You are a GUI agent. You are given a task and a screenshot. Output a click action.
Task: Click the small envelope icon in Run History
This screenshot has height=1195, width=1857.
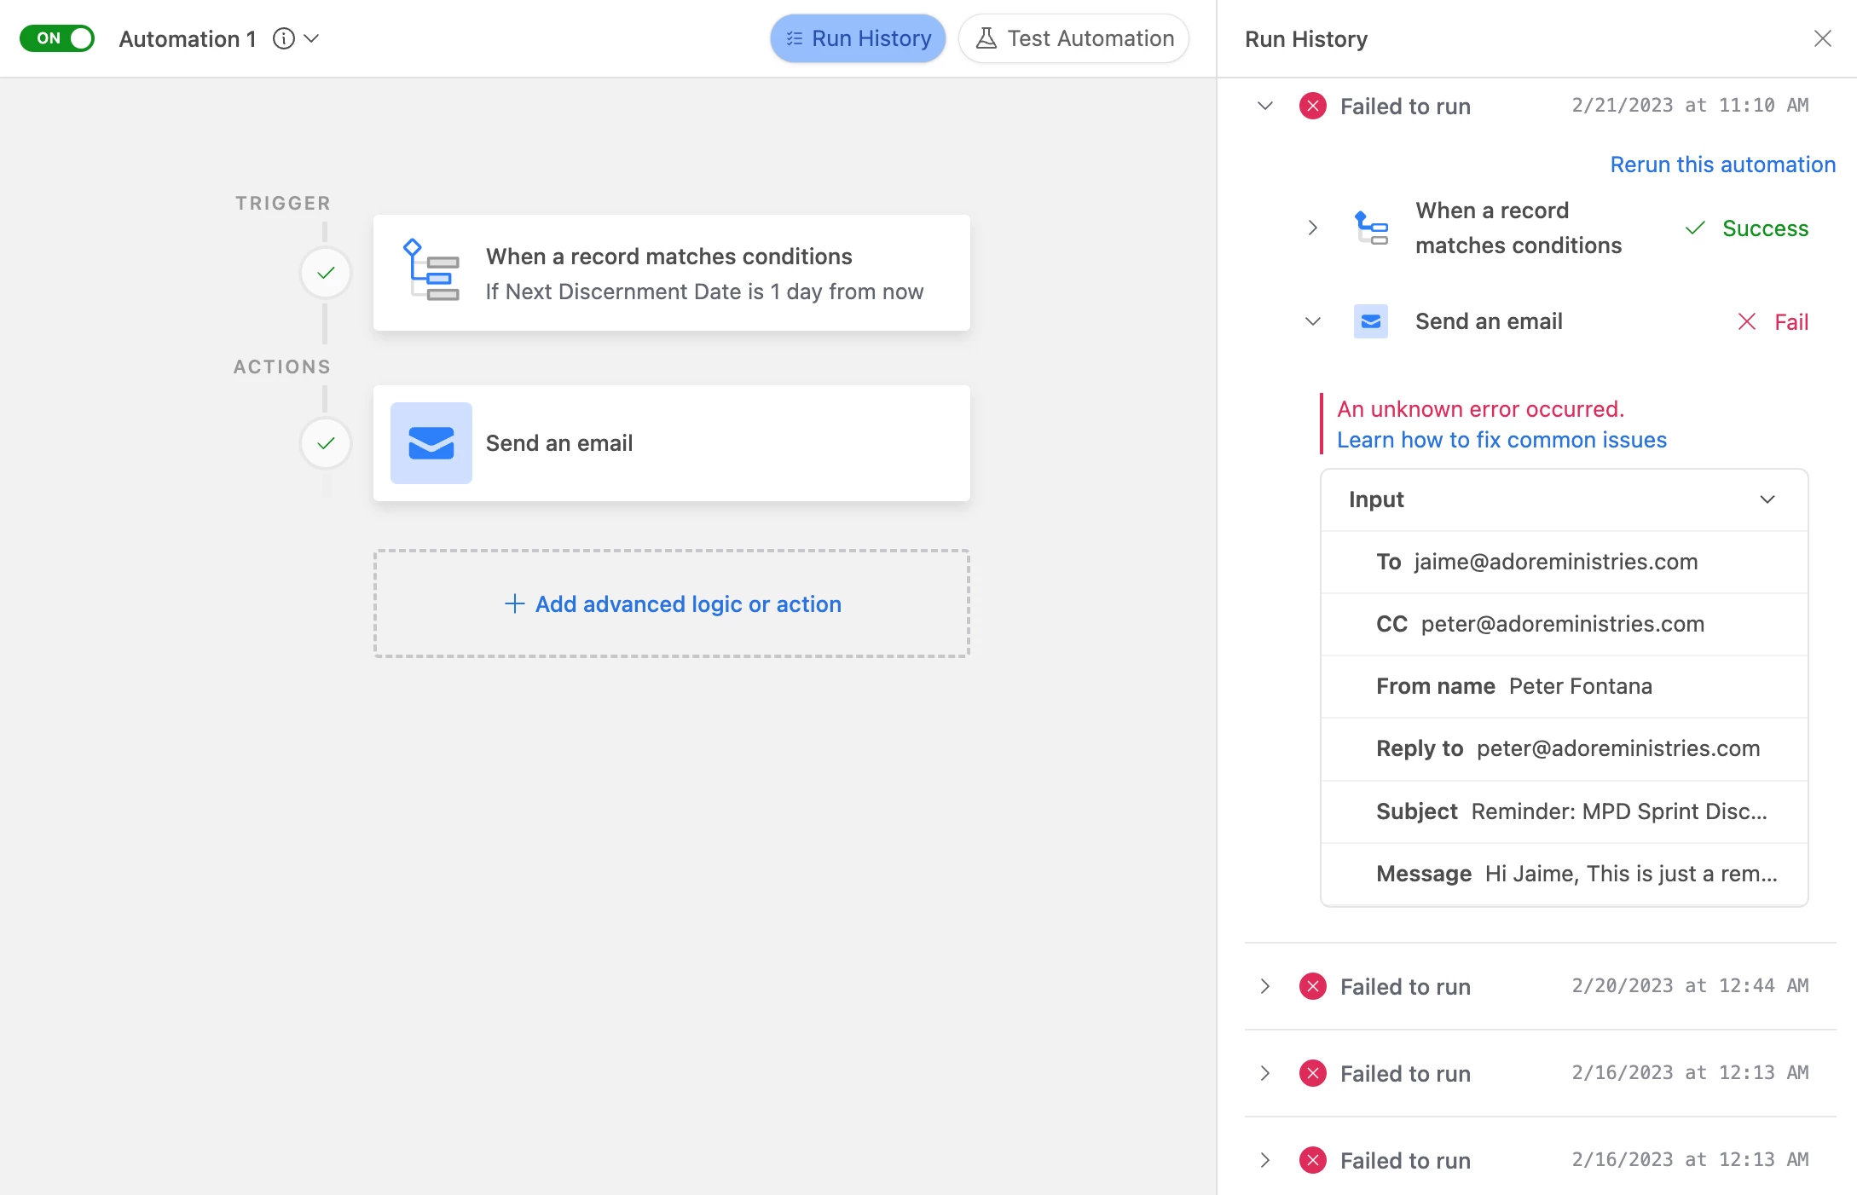(1371, 321)
